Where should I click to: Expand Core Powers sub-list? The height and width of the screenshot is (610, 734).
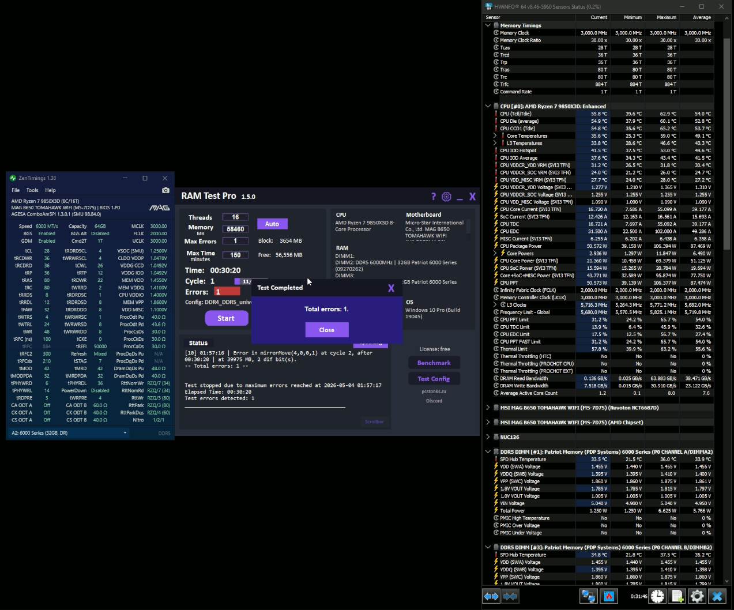click(495, 253)
